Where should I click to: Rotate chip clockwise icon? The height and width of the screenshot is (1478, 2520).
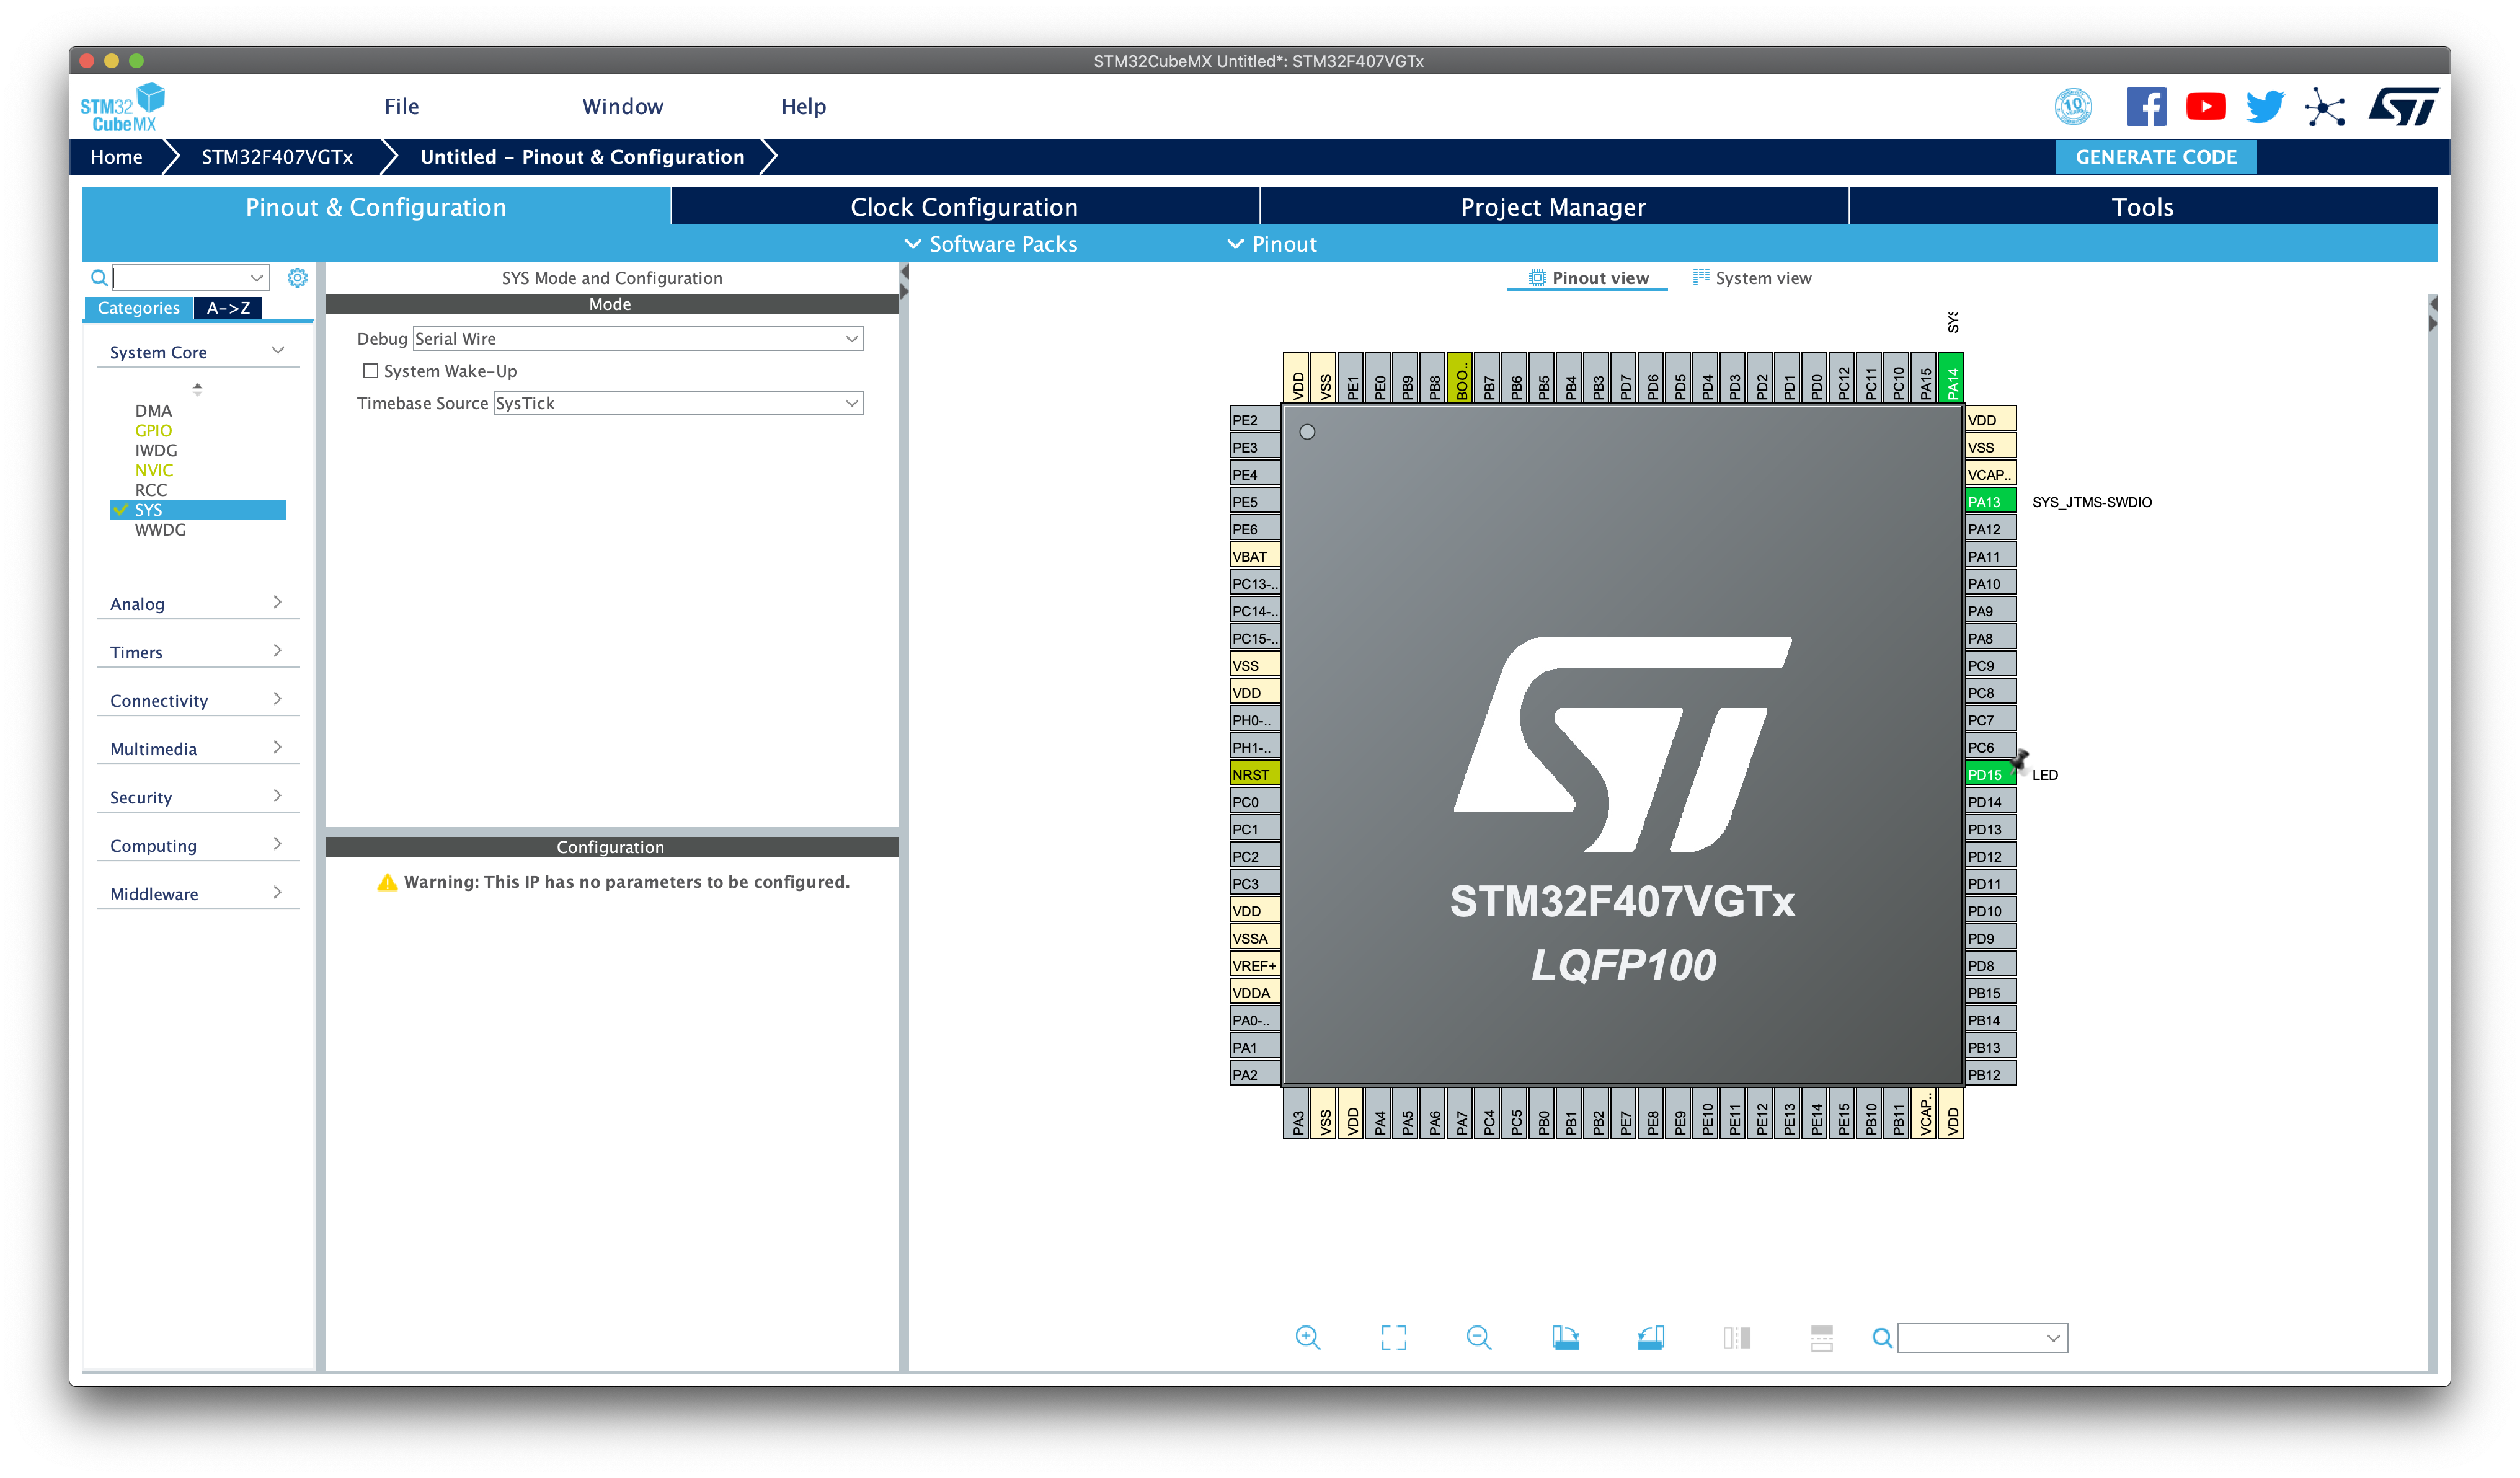pos(1565,1337)
